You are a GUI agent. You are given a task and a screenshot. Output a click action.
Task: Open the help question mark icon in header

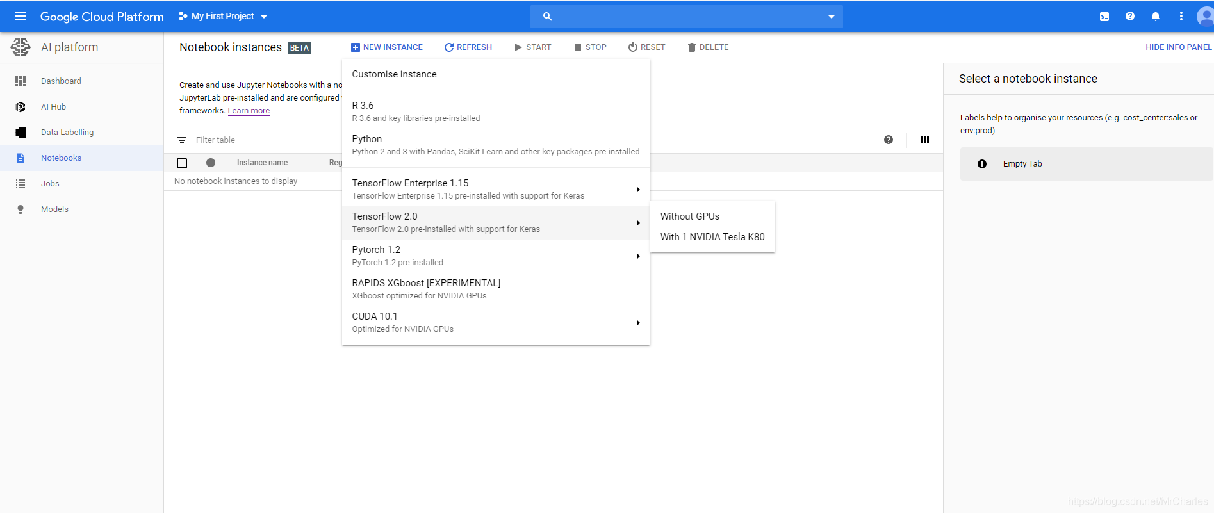coord(1130,16)
